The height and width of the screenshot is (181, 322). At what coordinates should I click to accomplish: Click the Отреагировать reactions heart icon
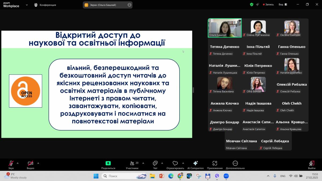tap(175, 163)
